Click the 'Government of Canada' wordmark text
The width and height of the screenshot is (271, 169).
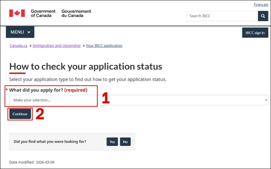(43, 13)
